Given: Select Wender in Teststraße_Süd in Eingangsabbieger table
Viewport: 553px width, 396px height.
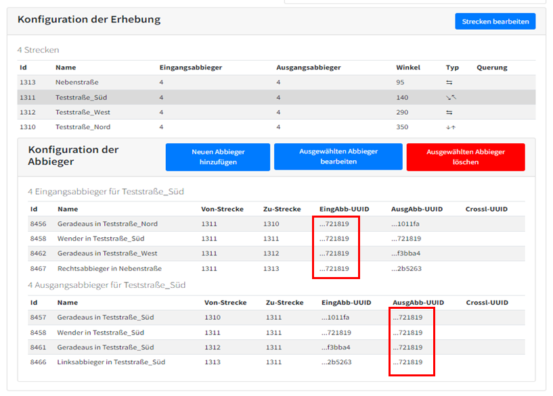Looking at the screenshot, I should (x=276, y=239).
